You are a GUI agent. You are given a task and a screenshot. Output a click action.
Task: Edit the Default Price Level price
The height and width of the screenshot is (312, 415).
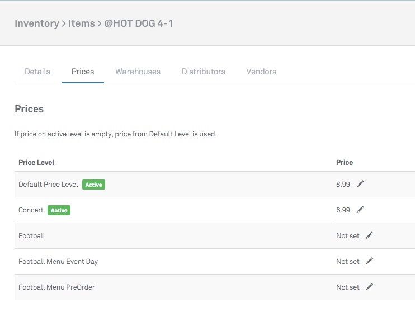pyautogui.click(x=360, y=184)
